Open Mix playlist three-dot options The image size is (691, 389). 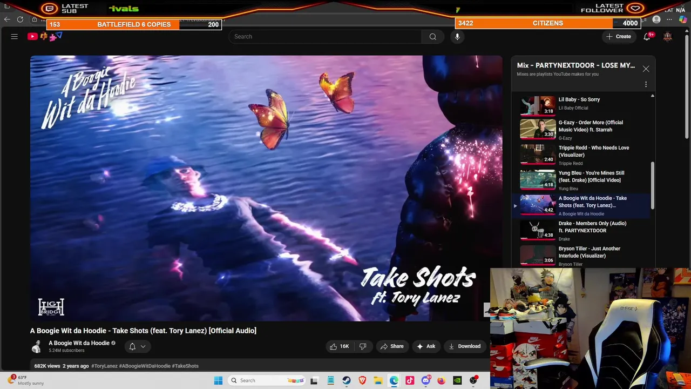pyautogui.click(x=646, y=84)
